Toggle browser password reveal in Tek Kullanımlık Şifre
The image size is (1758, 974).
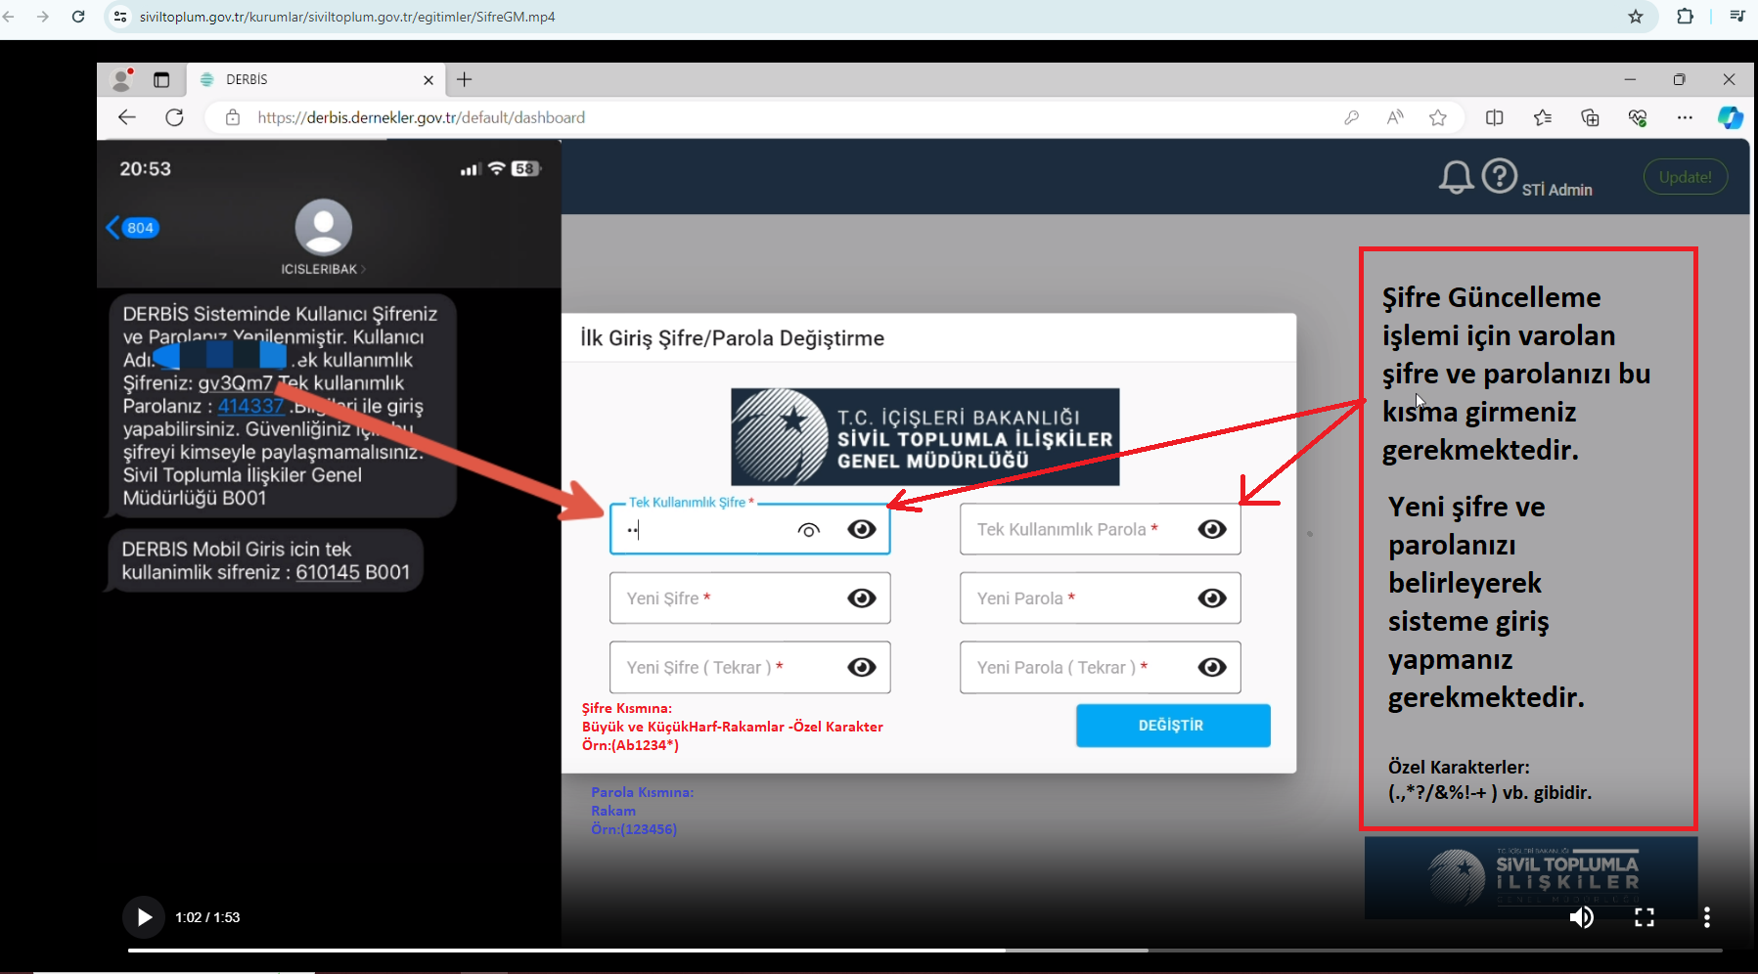tap(808, 530)
